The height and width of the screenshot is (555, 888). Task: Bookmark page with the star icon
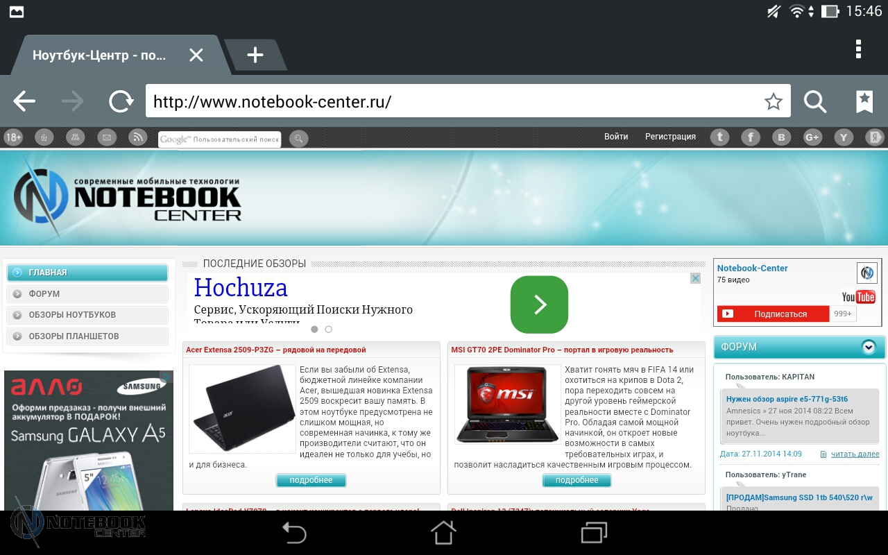point(773,102)
